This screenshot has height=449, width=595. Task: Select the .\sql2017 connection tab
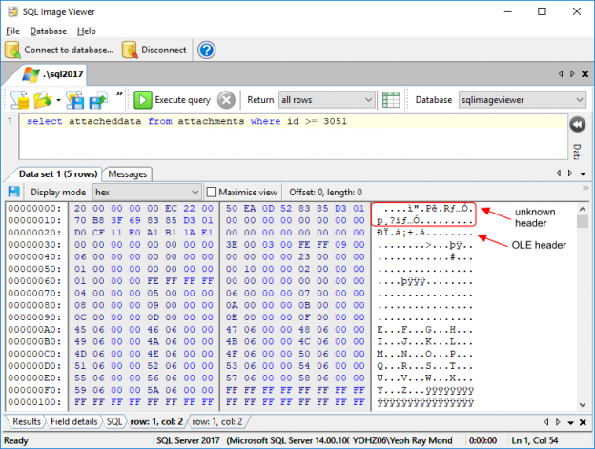(x=52, y=74)
